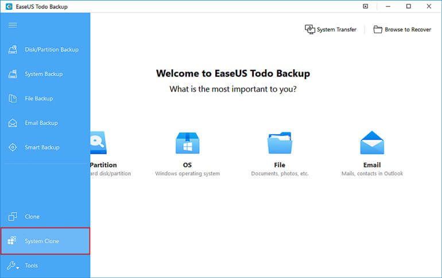Image resolution: width=442 pixels, height=278 pixels.
Task: Click 'Mails, contacts in Outlook' description
Action: tap(372, 174)
